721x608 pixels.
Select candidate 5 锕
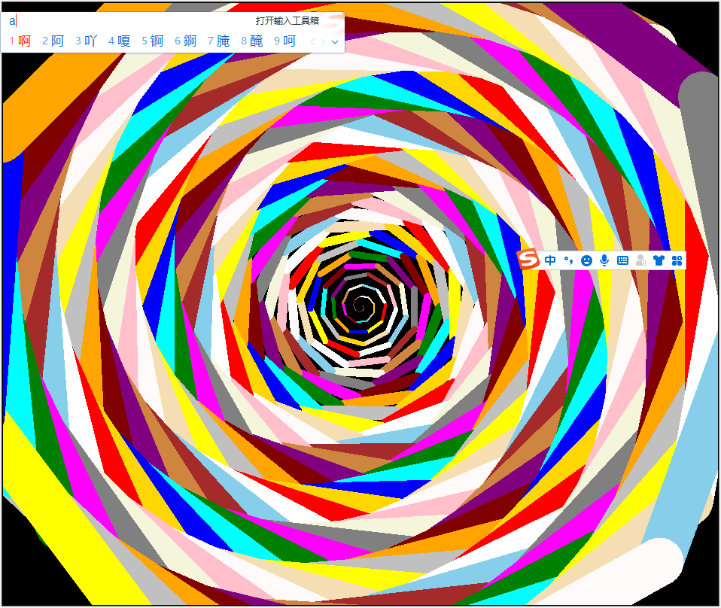coord(152,41)
